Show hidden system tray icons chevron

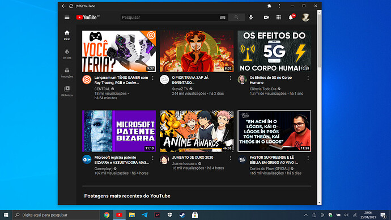[x=306, y=215]
